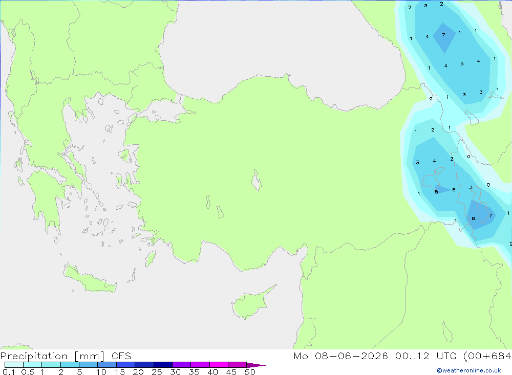
Task: Click the "10" legend scale label
Action: 101,372
